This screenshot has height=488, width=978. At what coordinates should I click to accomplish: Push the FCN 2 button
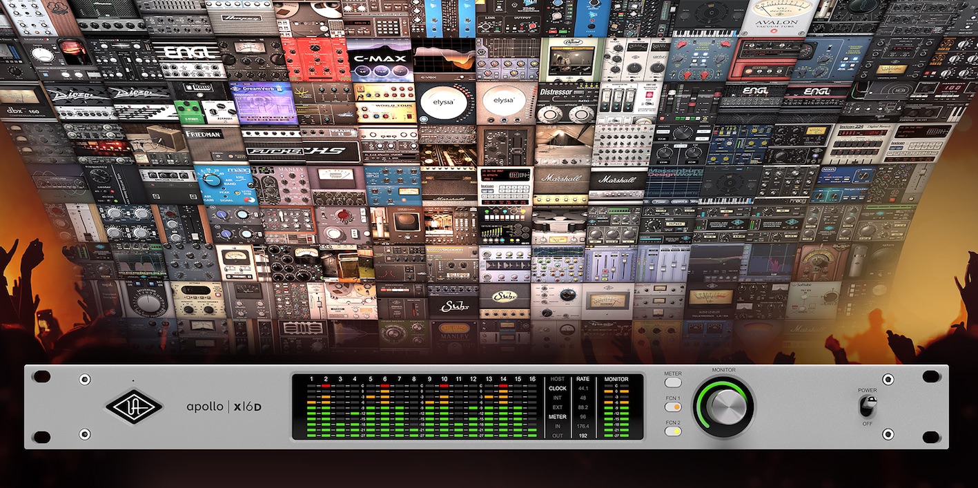click(x=673, y=431)
